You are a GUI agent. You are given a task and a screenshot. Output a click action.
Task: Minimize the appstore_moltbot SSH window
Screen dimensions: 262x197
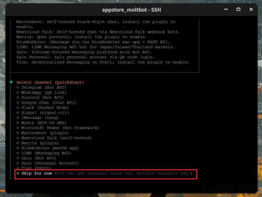226,9
